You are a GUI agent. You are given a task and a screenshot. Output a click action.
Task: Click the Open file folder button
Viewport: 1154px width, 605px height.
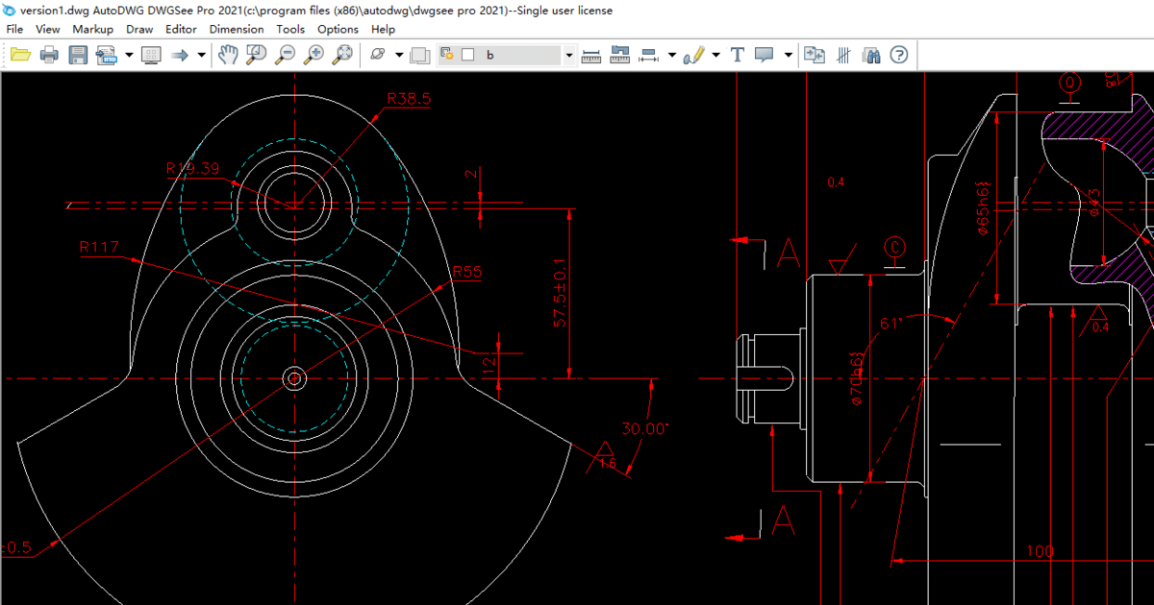coord(19,55)
